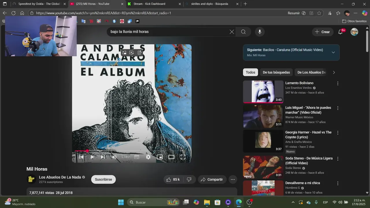Toggle theater mode view

171,157
